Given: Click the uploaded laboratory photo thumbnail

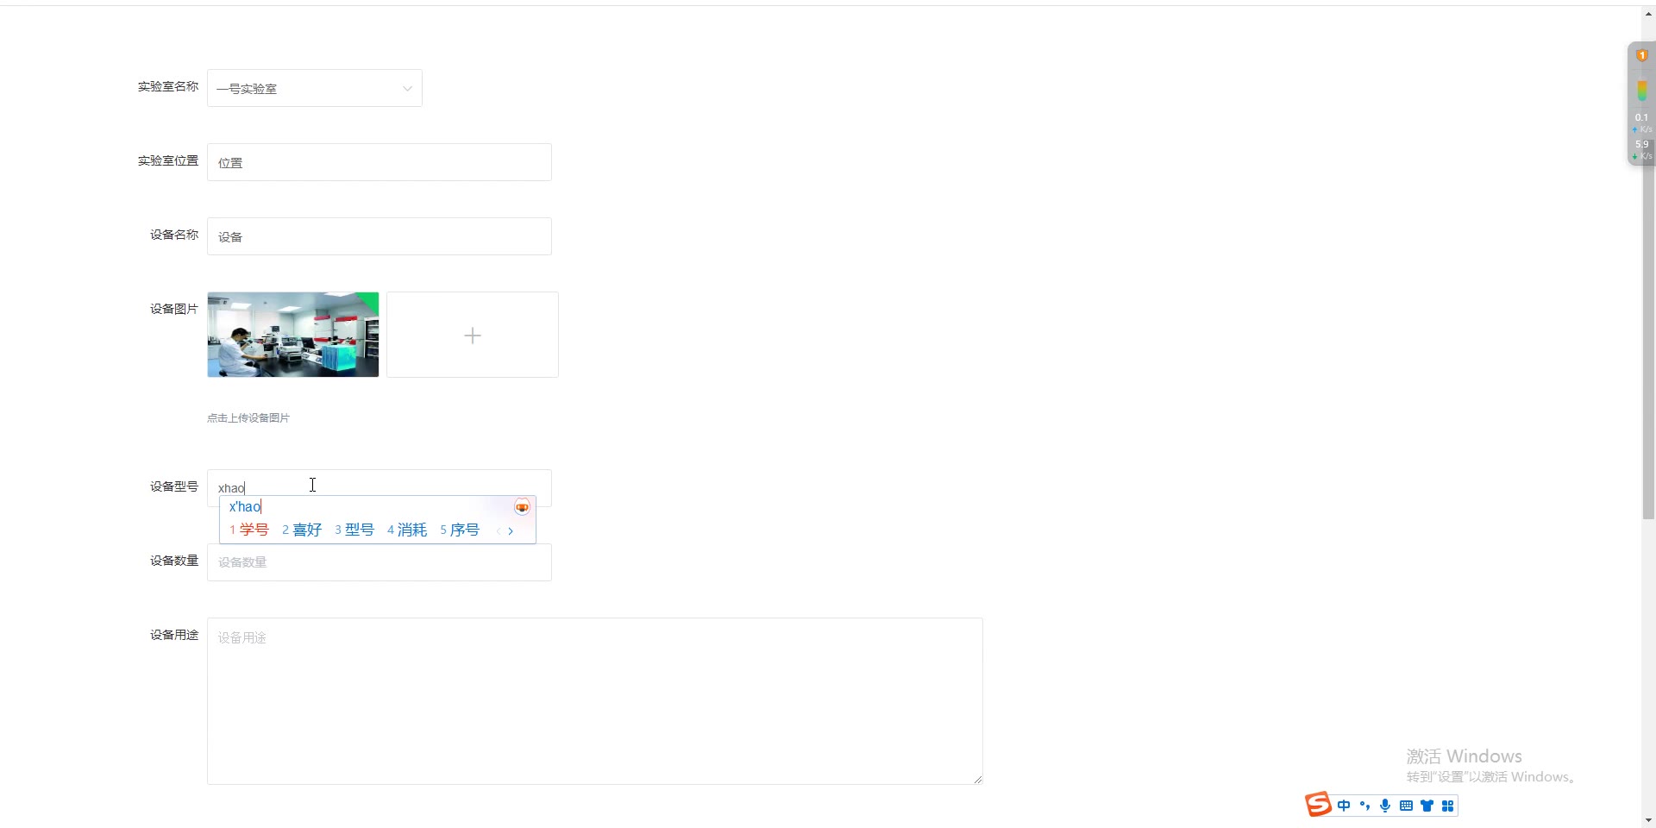Looking at the screenshot, I should click(x=293, y=335).
